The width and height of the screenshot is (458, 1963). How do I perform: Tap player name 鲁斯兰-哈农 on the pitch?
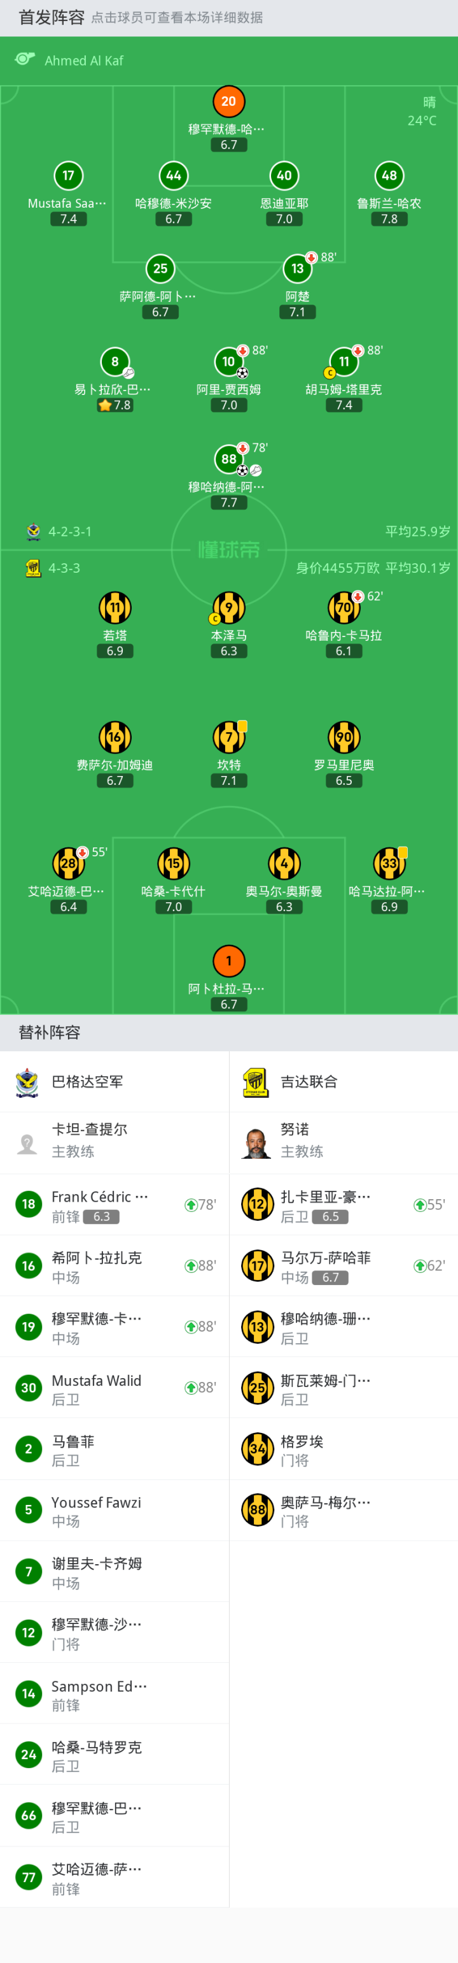point(389,203)
